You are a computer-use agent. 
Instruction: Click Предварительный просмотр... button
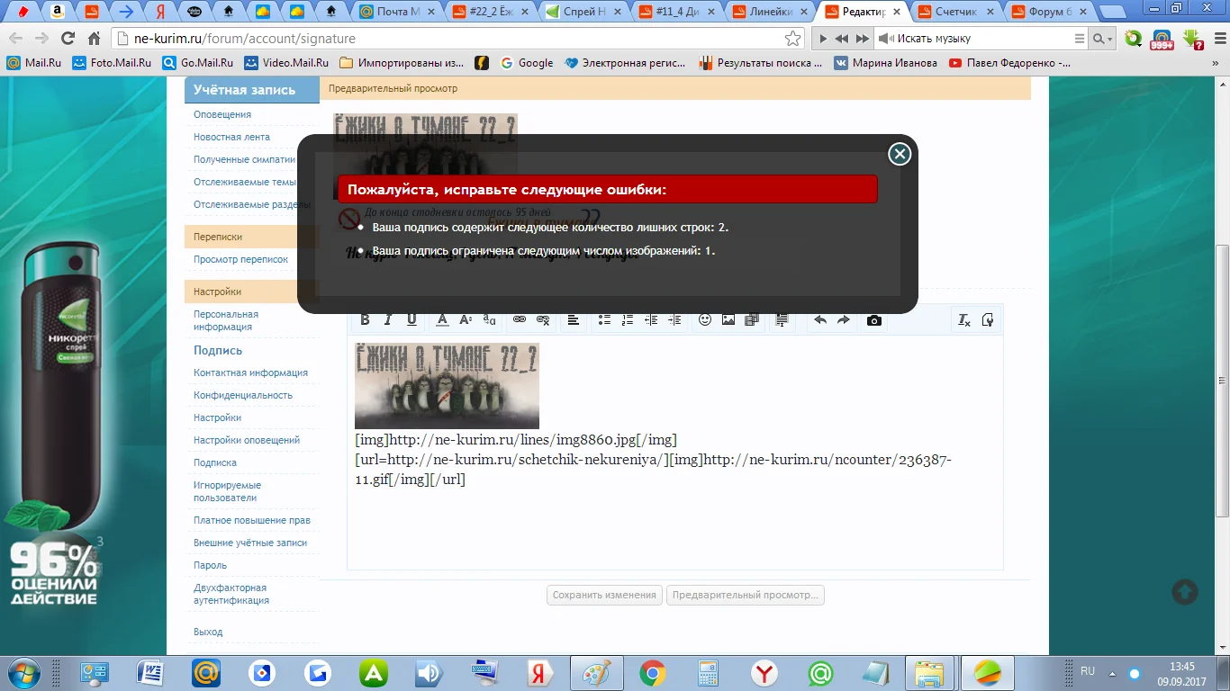[x=746, y=595]
